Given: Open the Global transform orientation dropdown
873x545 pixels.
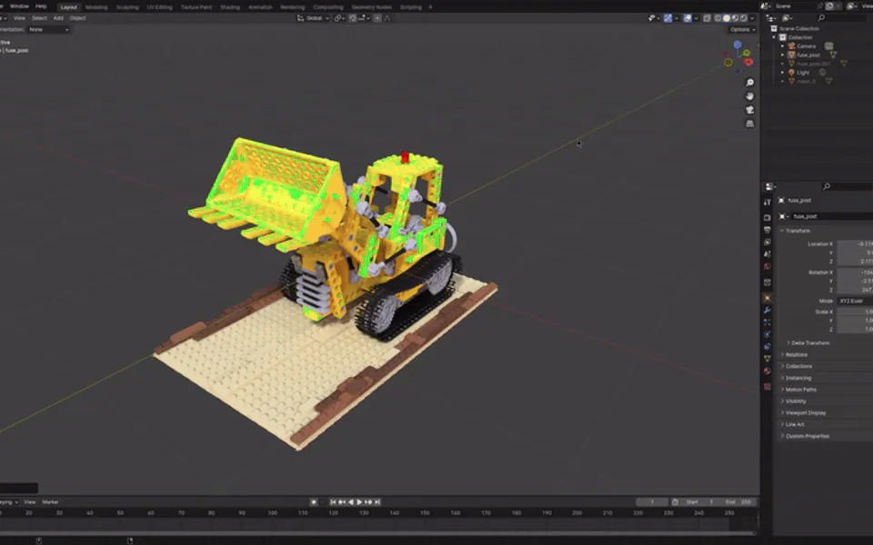Looking at the screenshot, I should tap(314, 18).
